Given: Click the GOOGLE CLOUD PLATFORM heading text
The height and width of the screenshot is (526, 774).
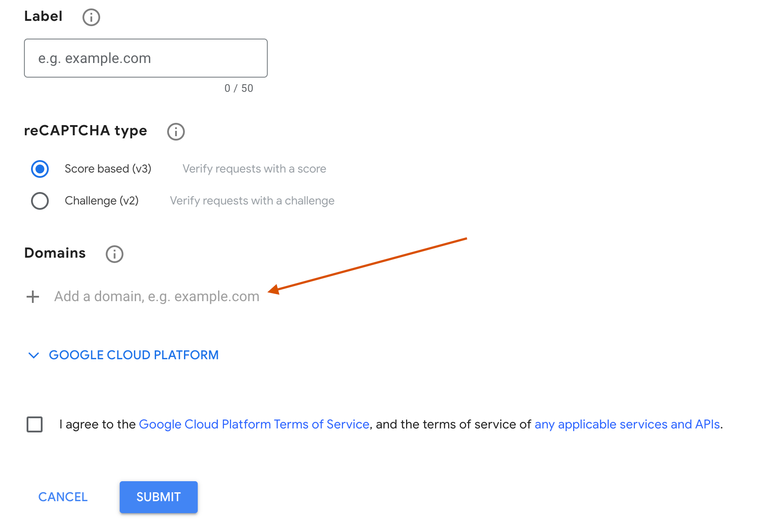Looking at the screenshot, I should pyautogui.click(x=134, y=355).
